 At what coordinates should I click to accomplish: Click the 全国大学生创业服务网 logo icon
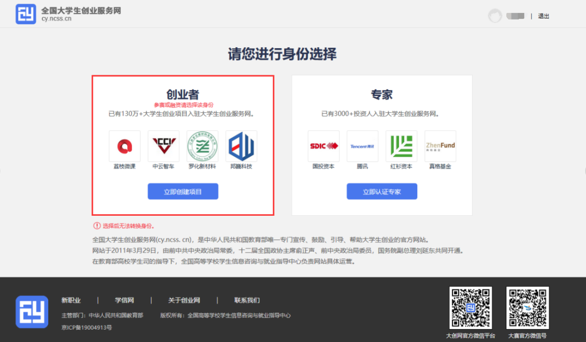coord(26,13)
